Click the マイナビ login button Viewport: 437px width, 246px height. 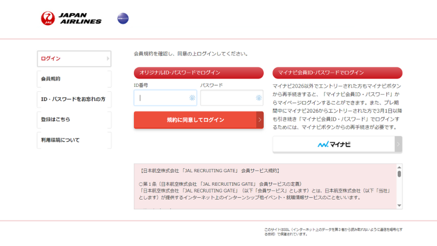click(x=337, y=144)
